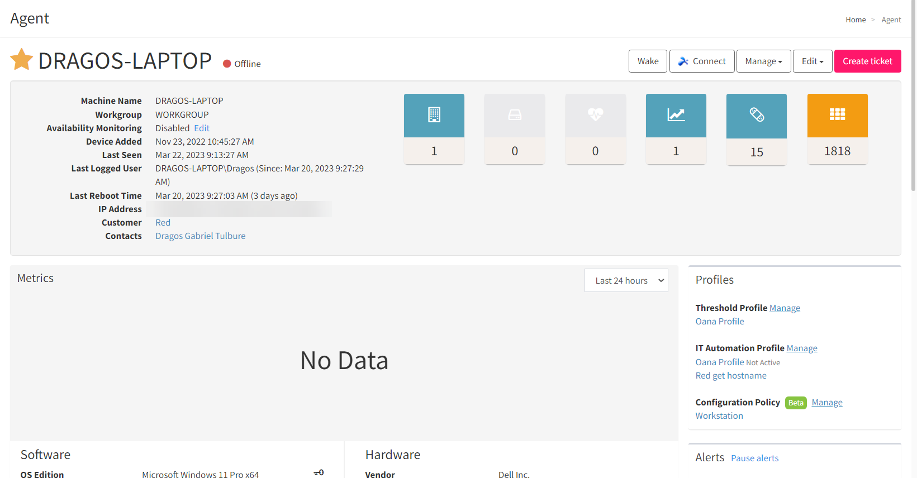
Task: Go to Home in the breadcrumb
Action: 856,20
